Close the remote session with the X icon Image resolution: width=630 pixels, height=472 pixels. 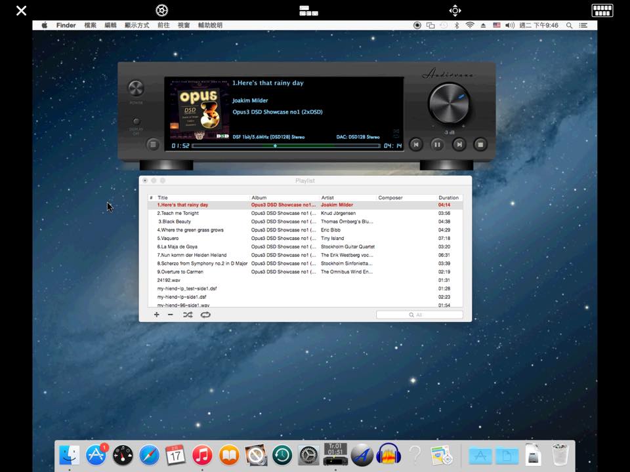(x=21, y=10)
